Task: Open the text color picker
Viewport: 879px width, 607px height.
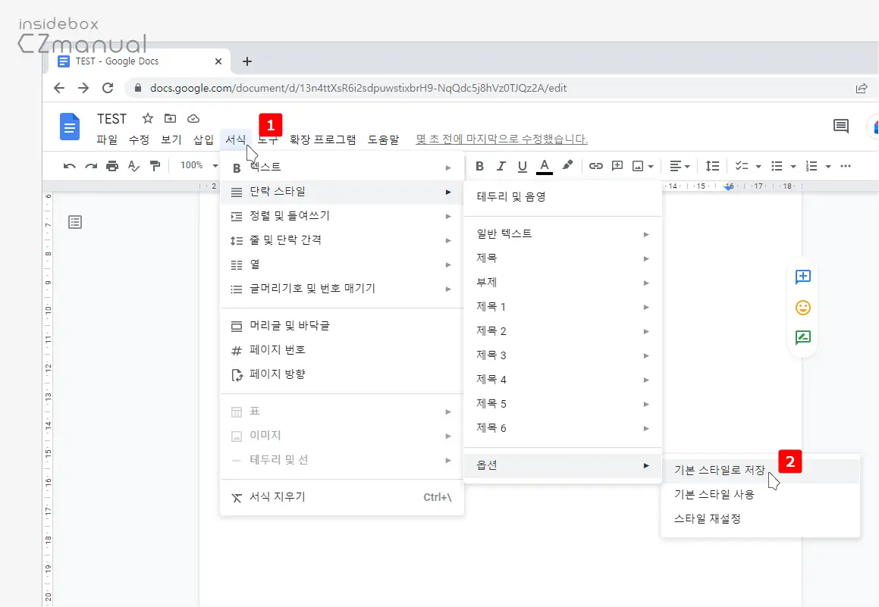Action: click(545, 165)
